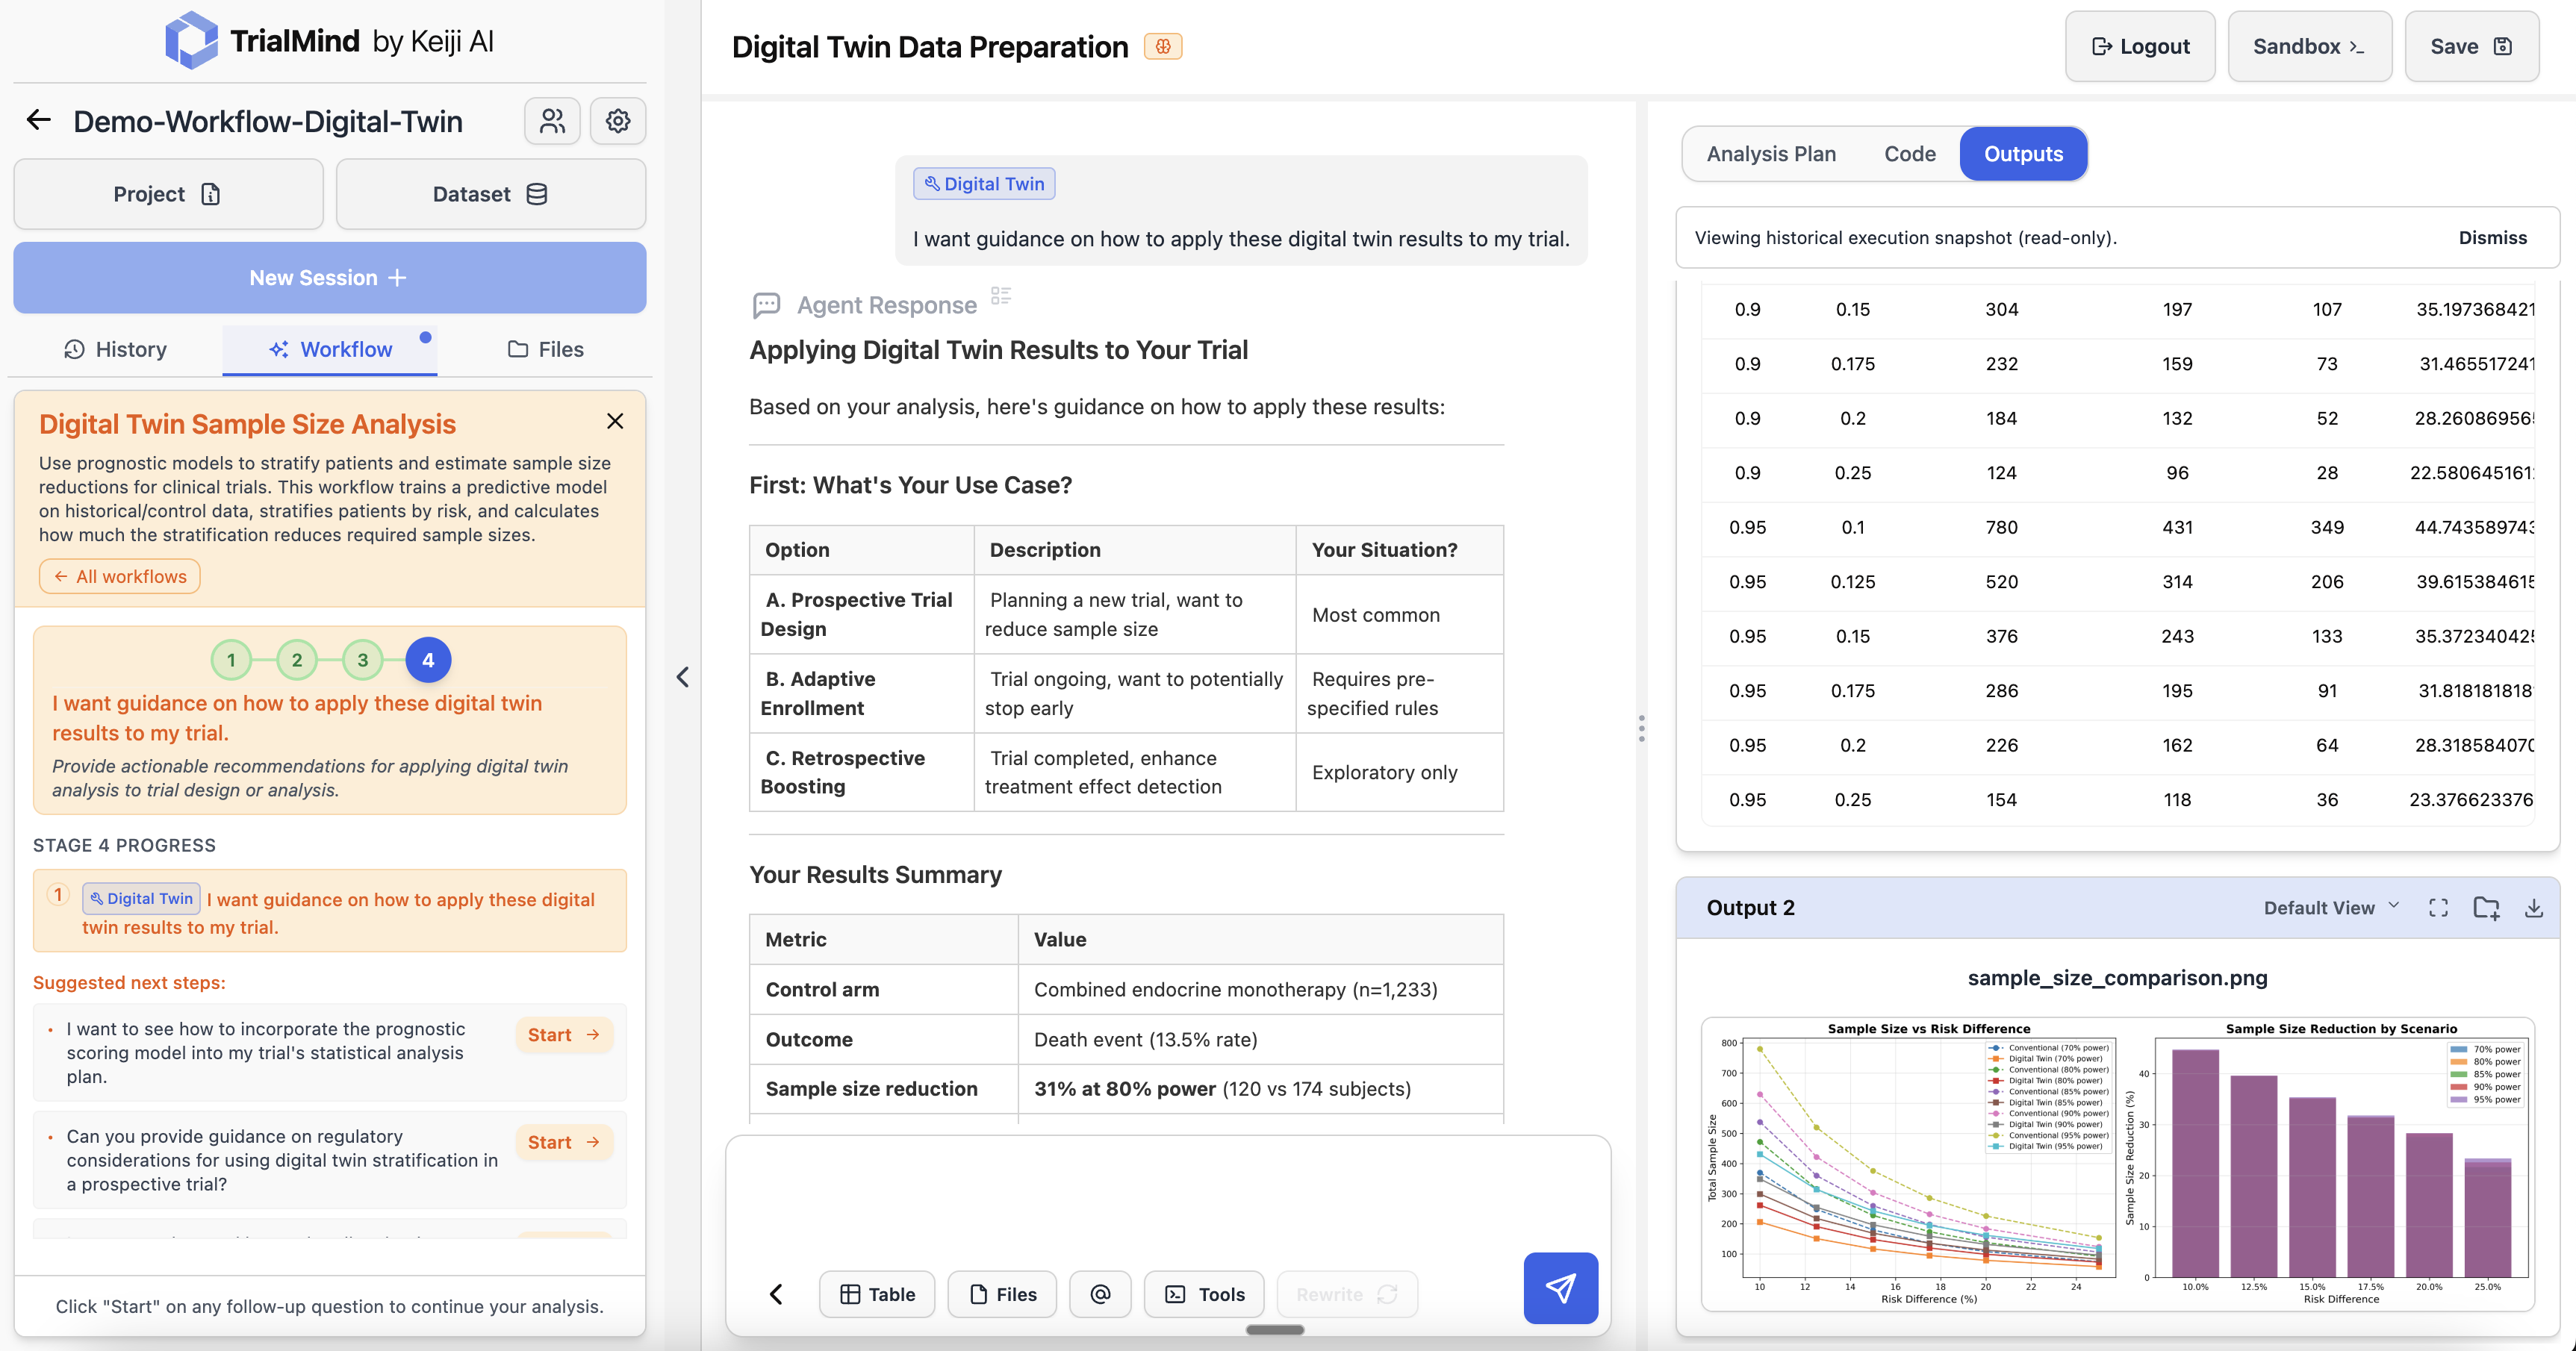The width and height of the screenshot is (2576, 1351).
Task: Send the message with the paper plane icon
Action: (x=1560, y=1288)
